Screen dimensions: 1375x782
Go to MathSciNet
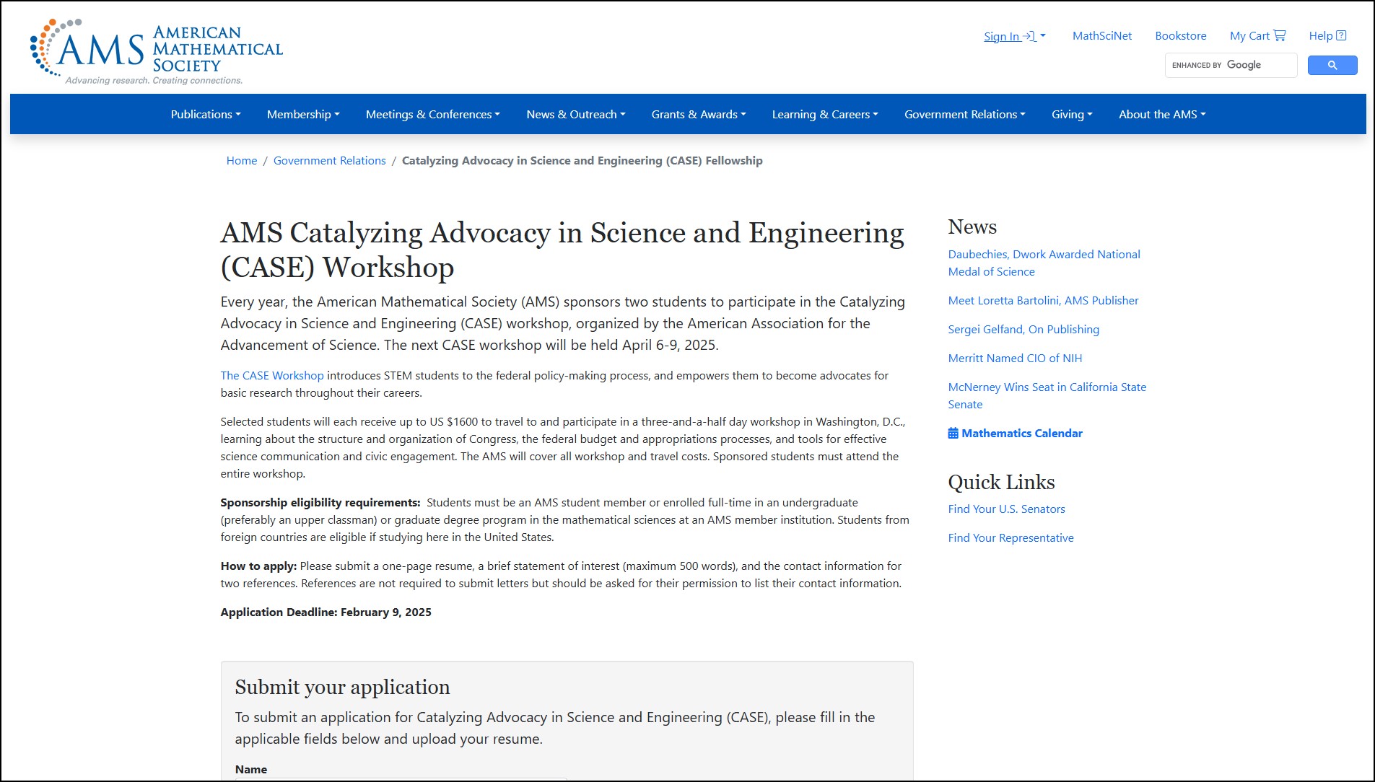coord(1101,36)
